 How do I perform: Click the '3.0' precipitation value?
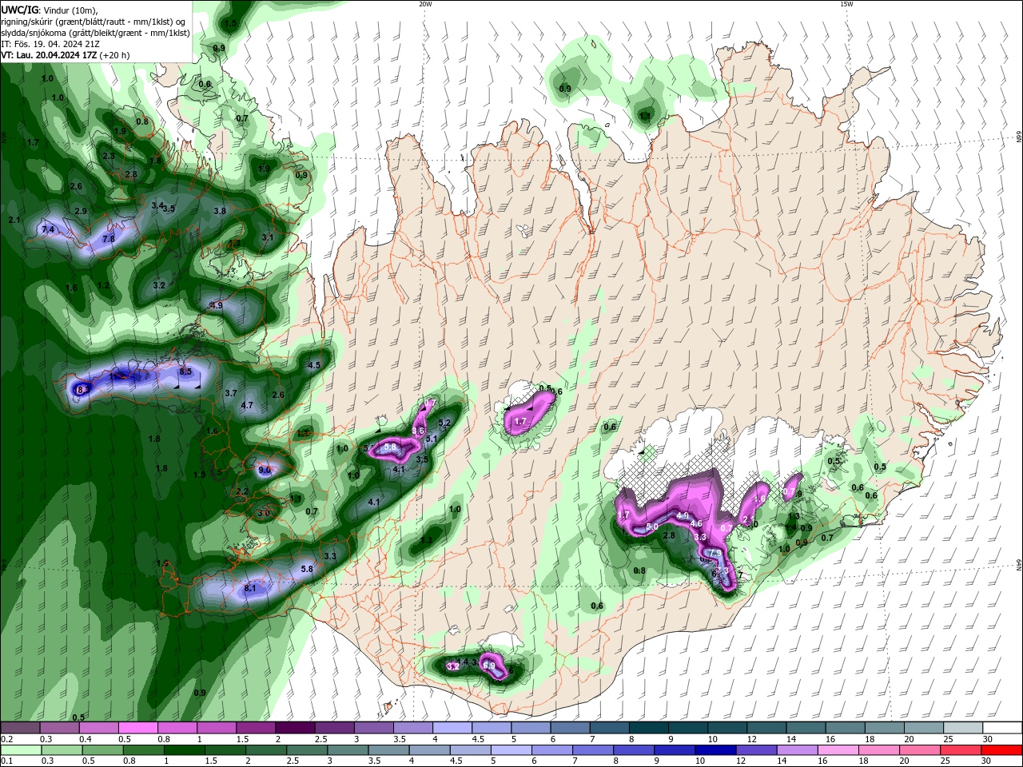[265, 512]
